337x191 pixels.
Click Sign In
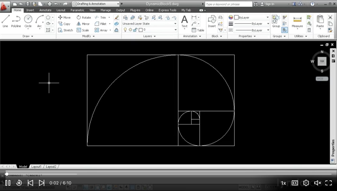[x=267, y=4]
